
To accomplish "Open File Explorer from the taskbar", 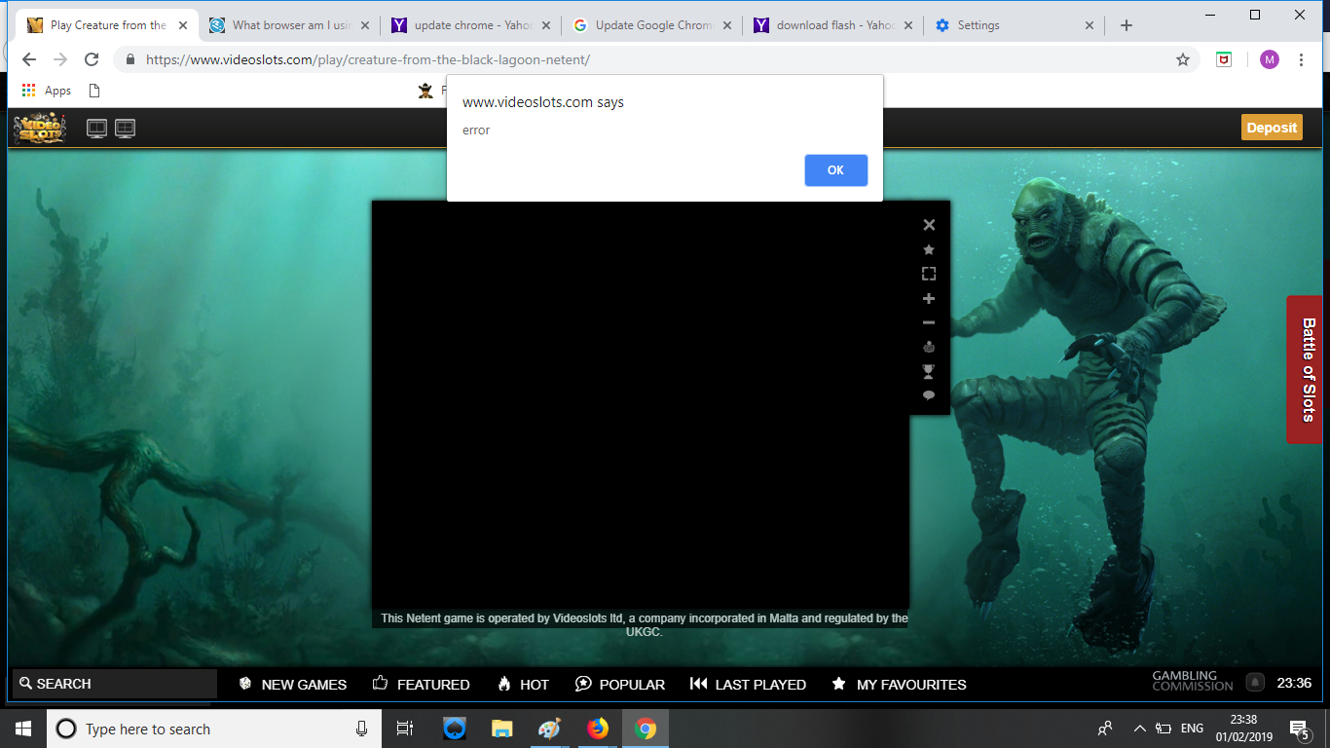I will click(501, 729).
